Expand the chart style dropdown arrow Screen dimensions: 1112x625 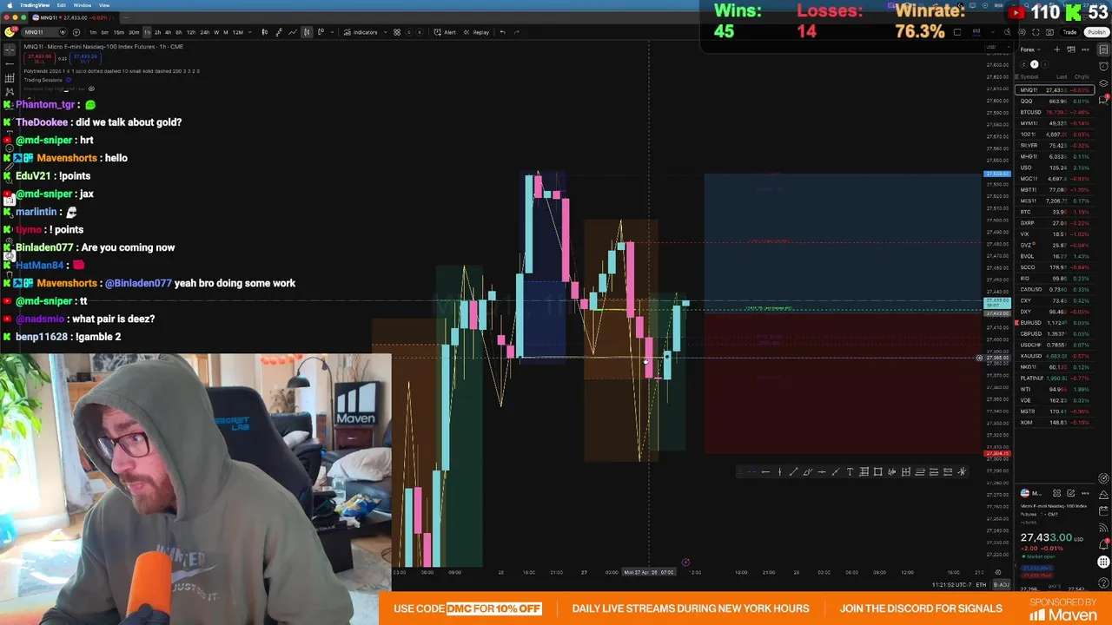pyautogui.click(x=333, y=32)
